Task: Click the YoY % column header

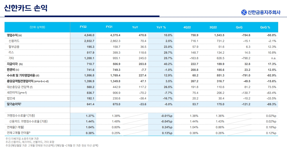Action: coord(161,27)
